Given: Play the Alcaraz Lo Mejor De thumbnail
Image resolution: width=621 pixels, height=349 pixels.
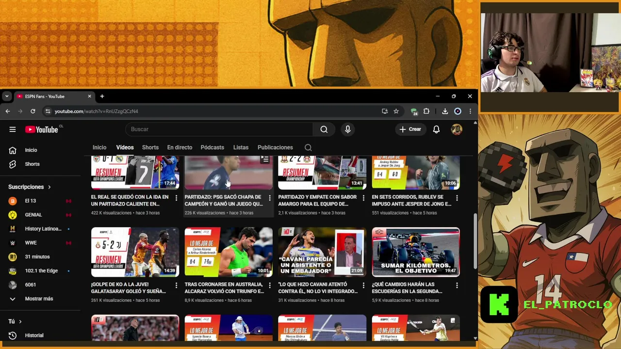Looking at the screenshot, I should [229, 252].
